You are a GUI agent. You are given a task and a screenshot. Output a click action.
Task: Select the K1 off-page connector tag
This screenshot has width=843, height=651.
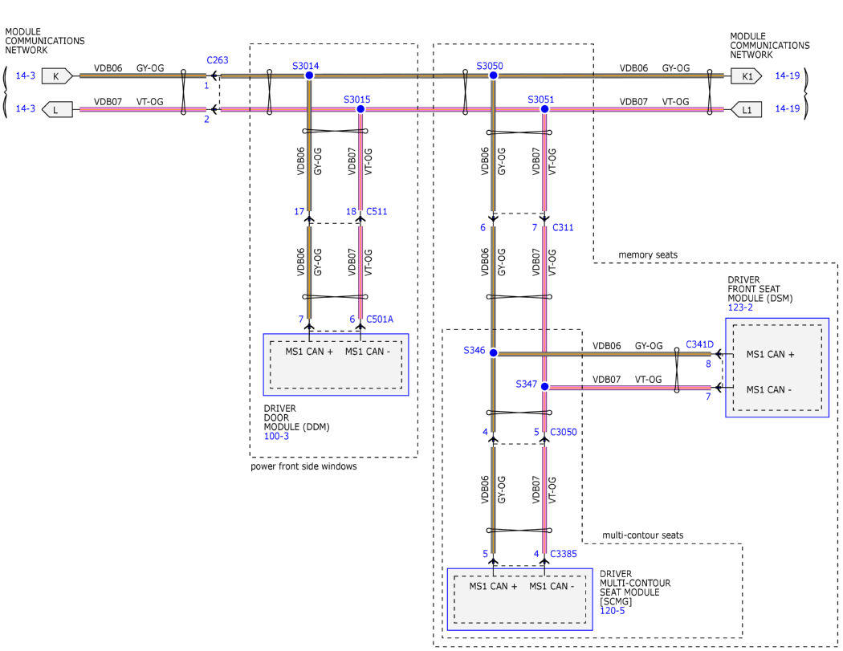point(745,75)
